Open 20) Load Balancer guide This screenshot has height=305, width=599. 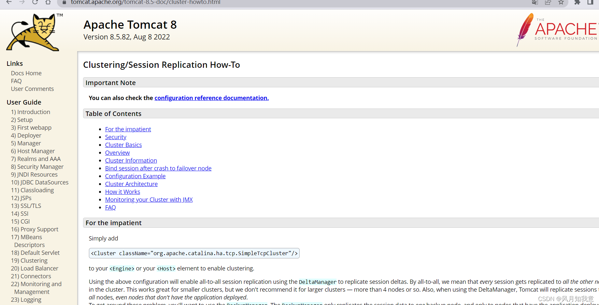click(35, 269)
